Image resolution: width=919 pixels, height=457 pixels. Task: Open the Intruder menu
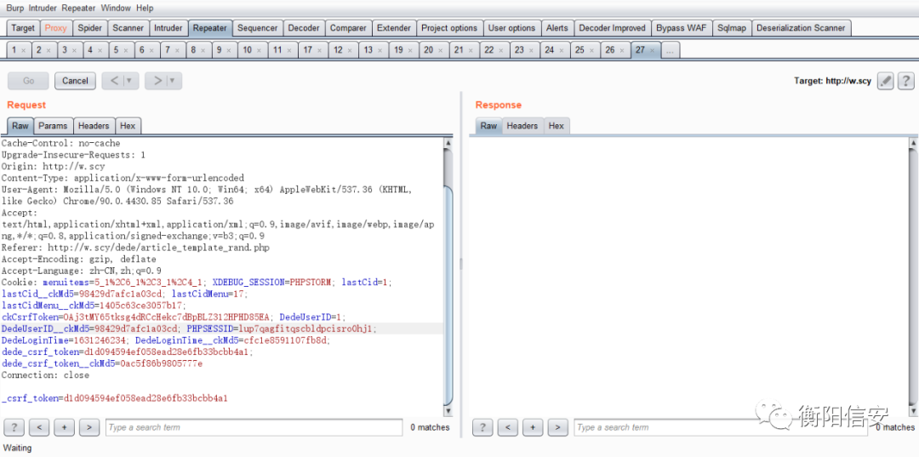pos(43,9)
